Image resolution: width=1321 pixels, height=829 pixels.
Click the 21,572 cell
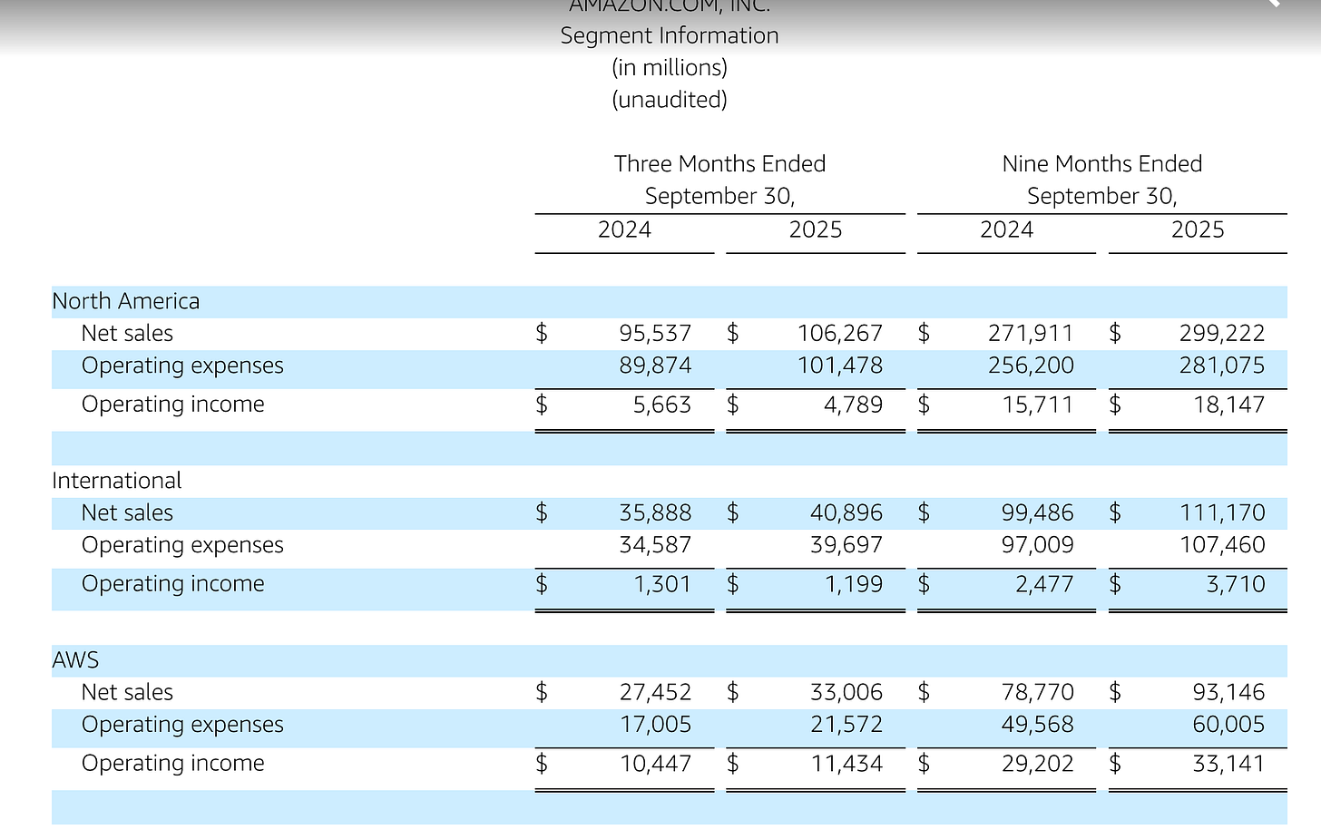tap(846, 725)
